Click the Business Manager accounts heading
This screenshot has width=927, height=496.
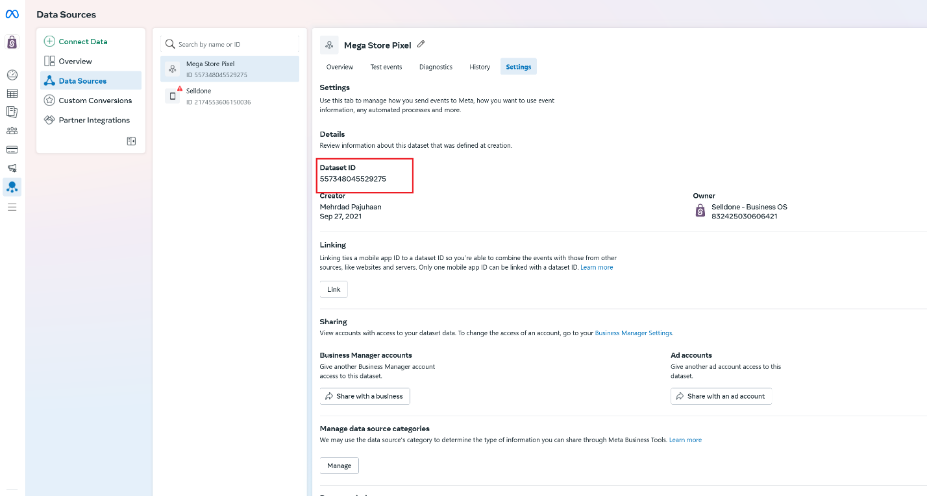(366, 355)
